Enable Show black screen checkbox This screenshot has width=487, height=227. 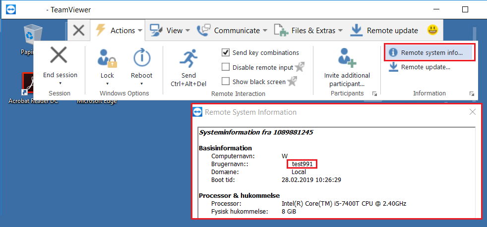coord(226,82)
